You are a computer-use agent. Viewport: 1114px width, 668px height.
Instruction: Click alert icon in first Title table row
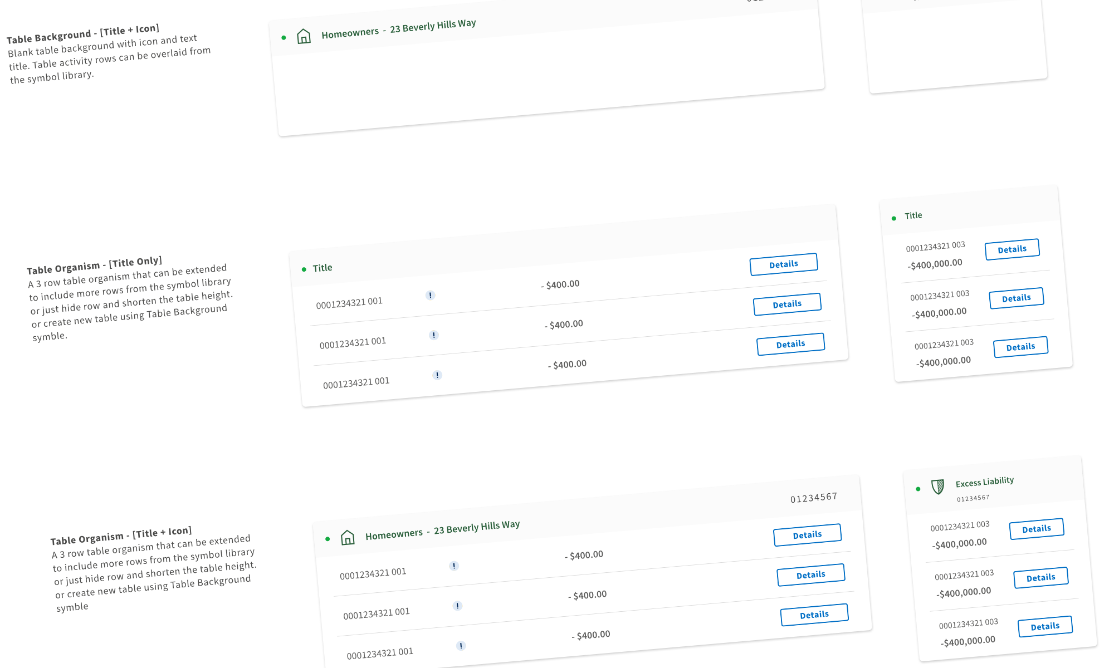[x=430, y=295]
